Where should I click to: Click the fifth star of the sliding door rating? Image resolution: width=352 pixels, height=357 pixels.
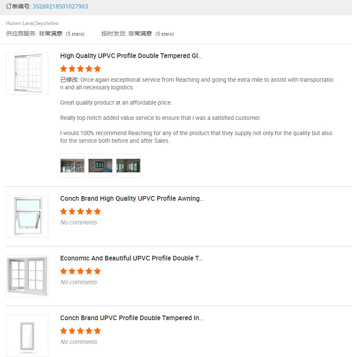pyautogui.click(x=97, y=69)
